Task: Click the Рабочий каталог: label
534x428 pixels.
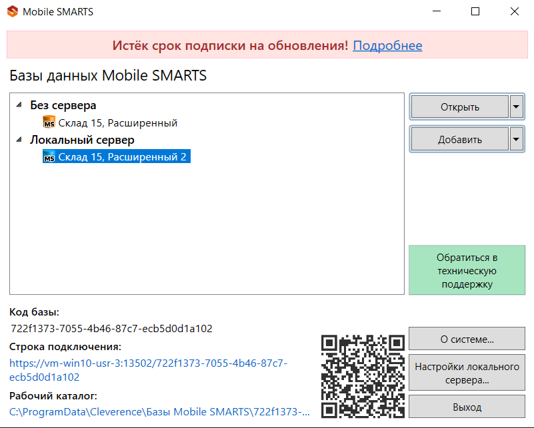Action: (53, 395)
